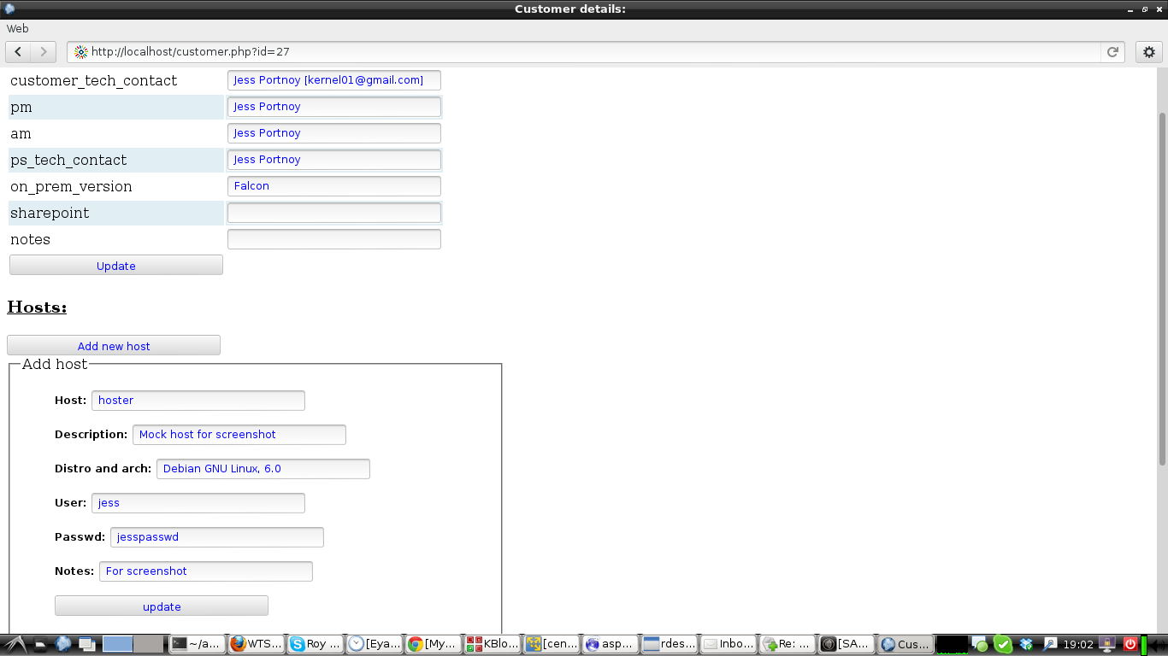Open the Web menu
Screen dimensions: 1168x656
(x=18, y=28)
